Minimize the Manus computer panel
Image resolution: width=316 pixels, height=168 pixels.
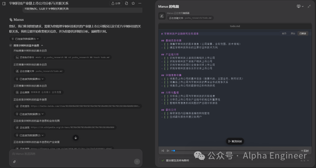(309, 6)
